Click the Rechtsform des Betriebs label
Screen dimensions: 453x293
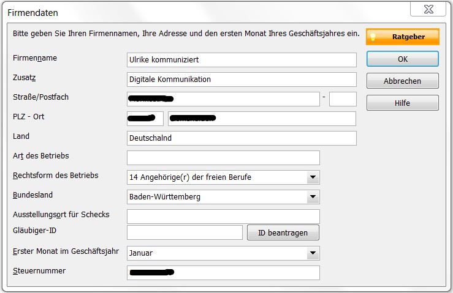(x=55, y=176)
